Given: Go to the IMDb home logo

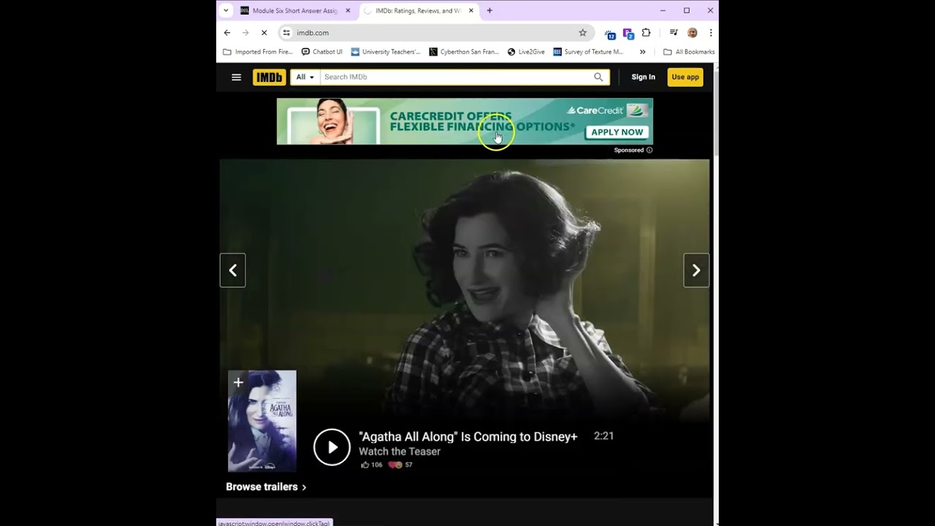Looking at the screenshot, I should point(269,77).
